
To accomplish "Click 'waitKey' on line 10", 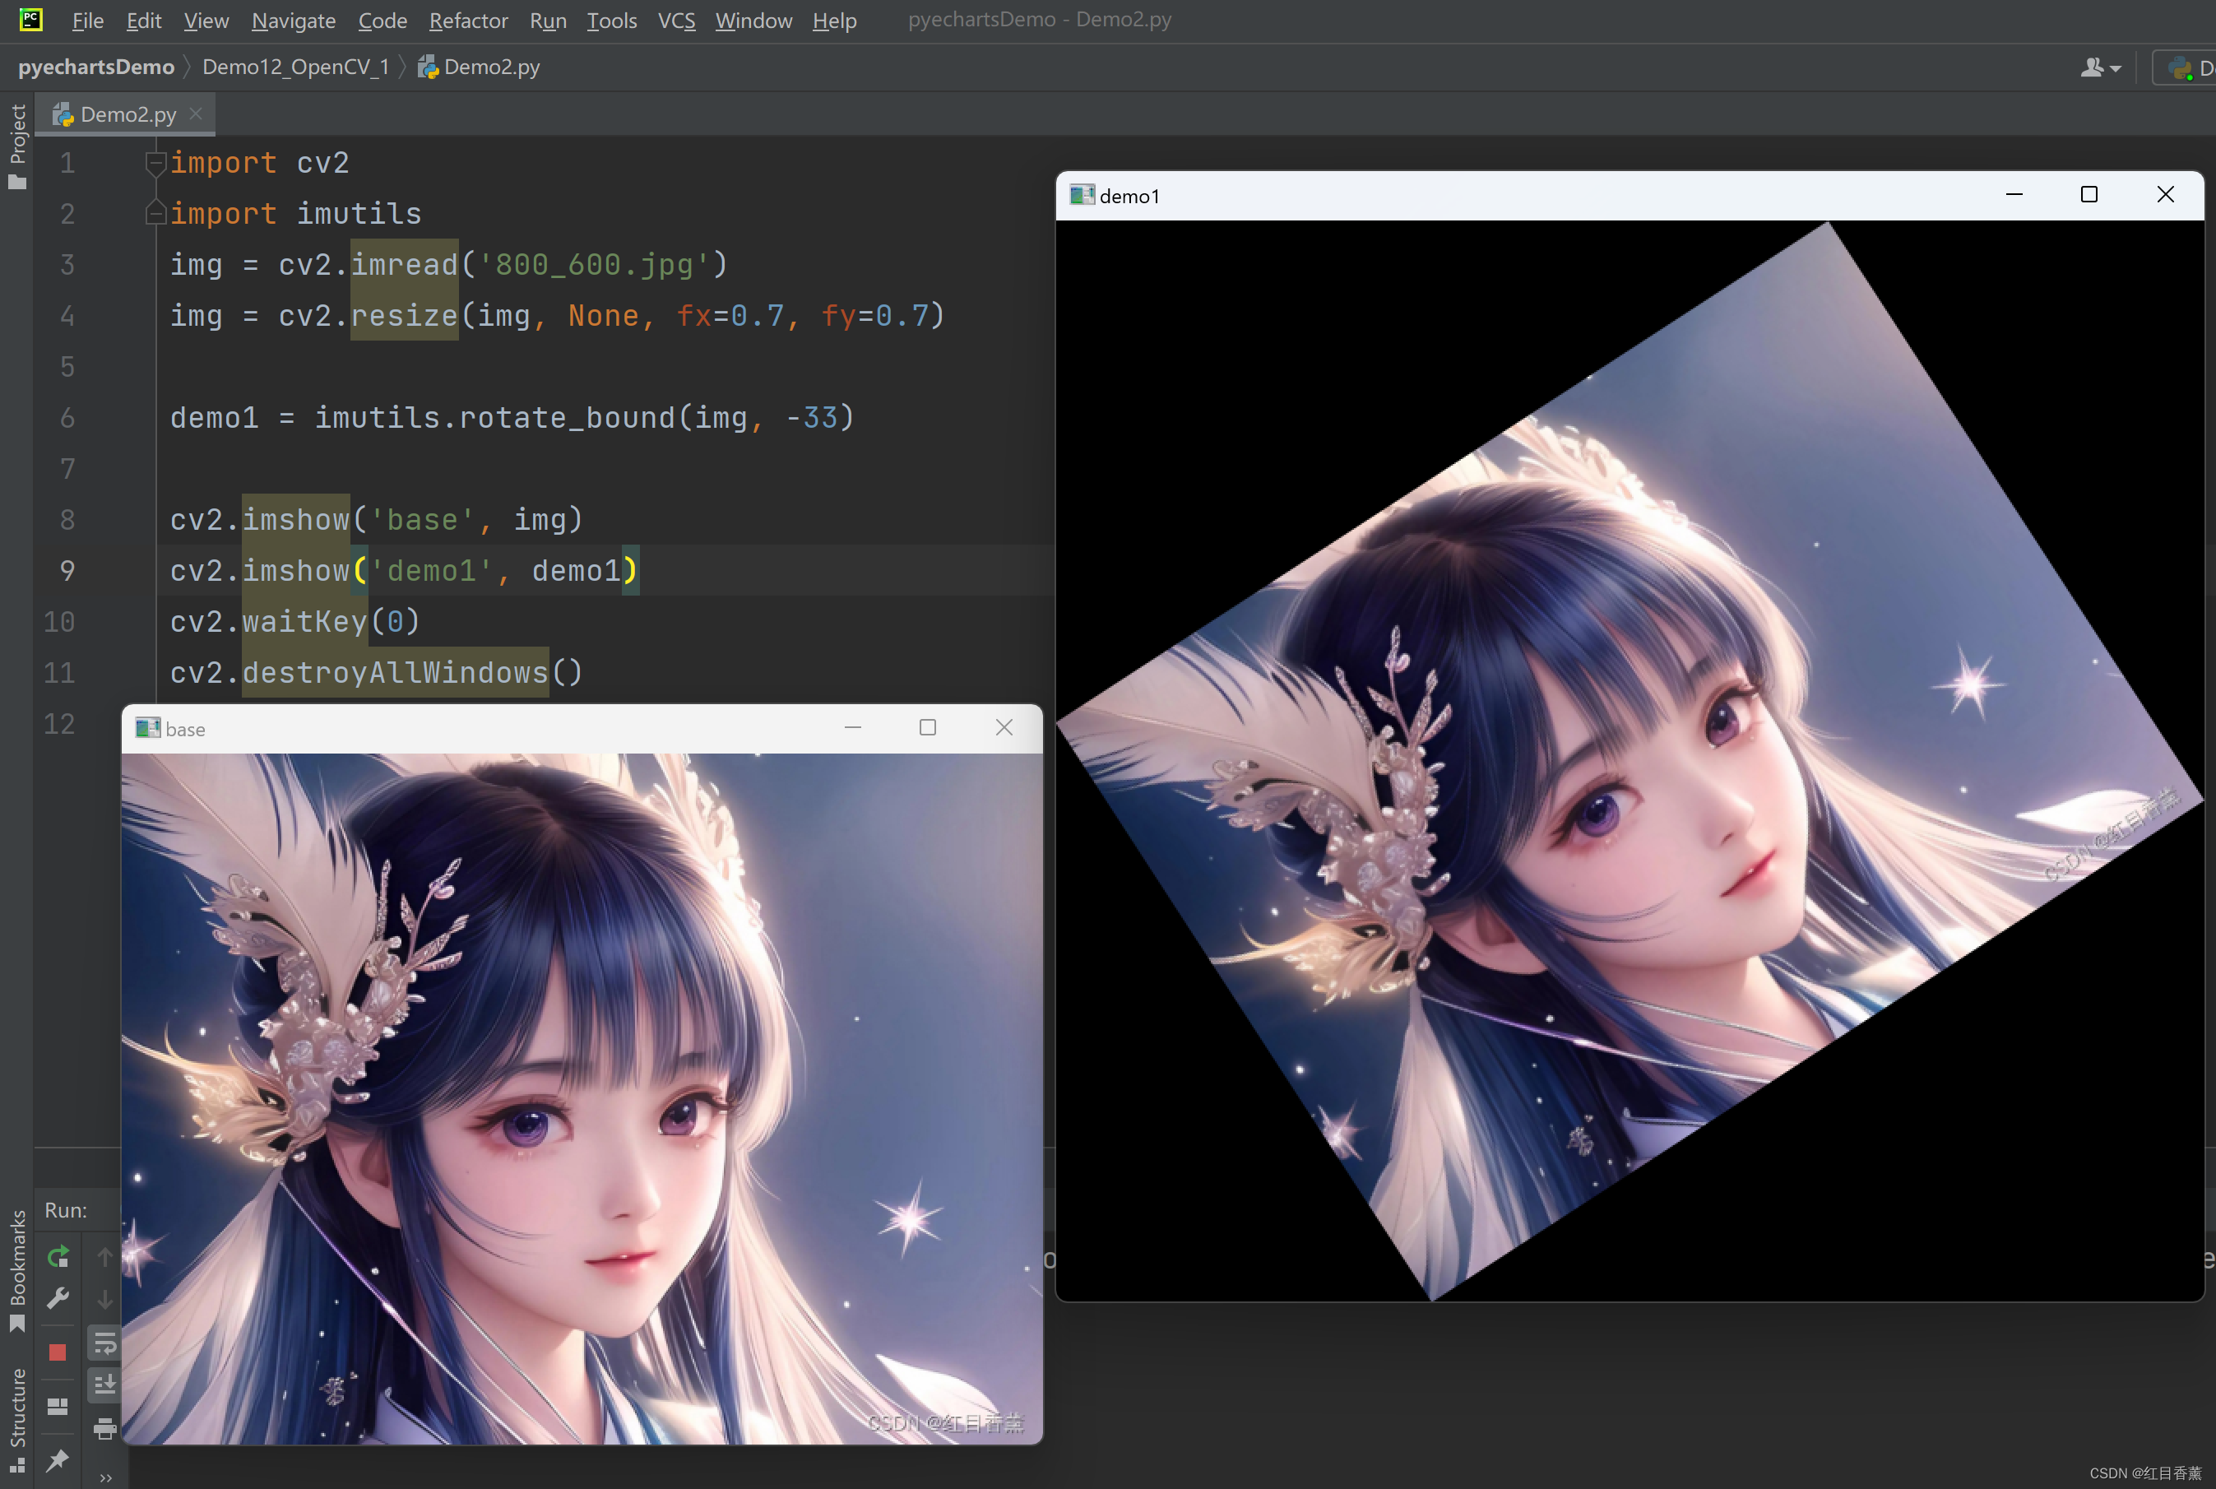I will 305,622.
